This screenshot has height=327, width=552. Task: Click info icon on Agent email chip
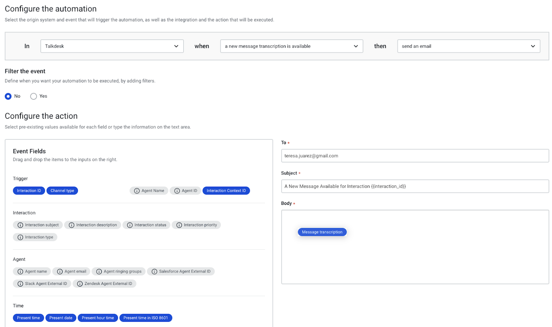coord(60,272)
